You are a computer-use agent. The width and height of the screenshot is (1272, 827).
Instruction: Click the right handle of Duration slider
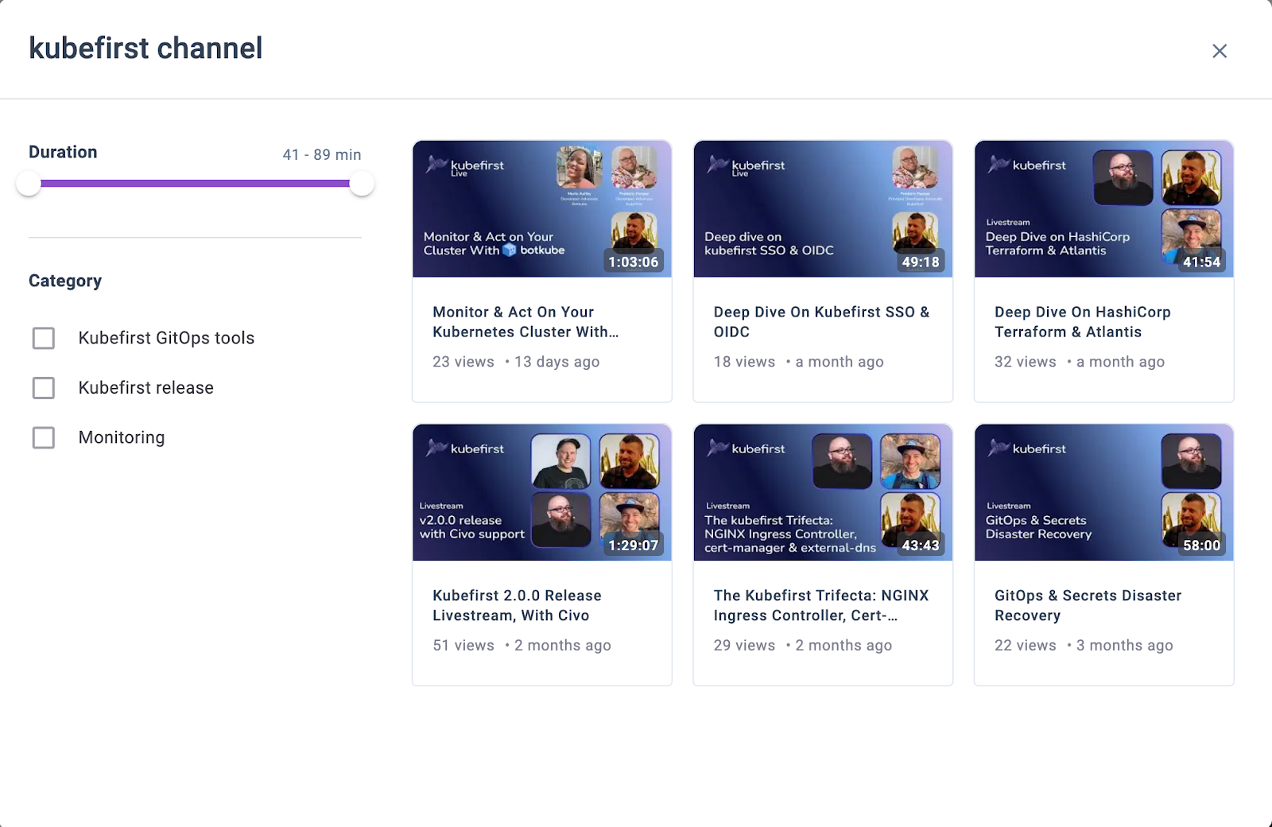click(x=362, y=184)
